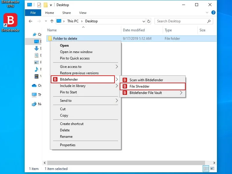Select the Music note icon in sidebar
The height and width of the screenshot is (174, 232).
[x=37, y=69]
